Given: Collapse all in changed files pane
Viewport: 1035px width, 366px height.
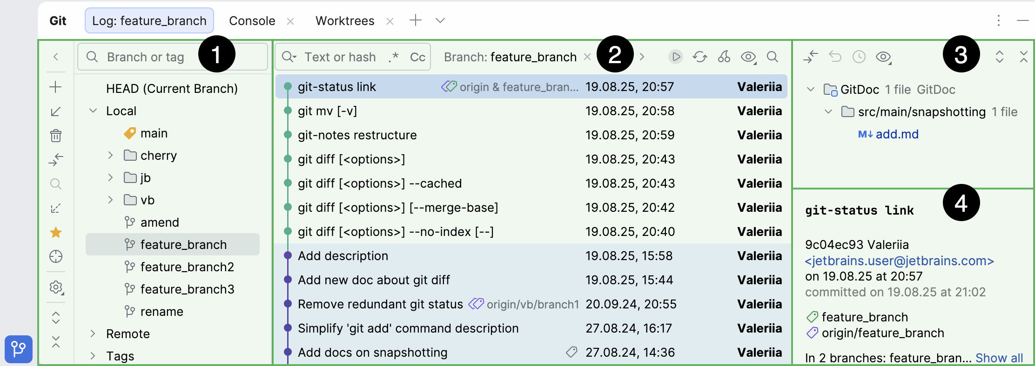Looking at the screenshot, I should tap(1024, 57).
